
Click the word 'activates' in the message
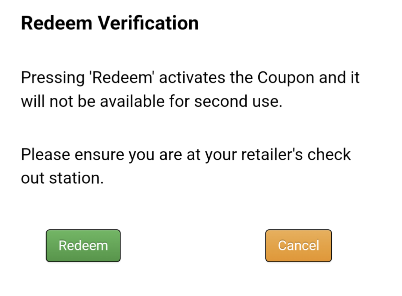[192, 78]
